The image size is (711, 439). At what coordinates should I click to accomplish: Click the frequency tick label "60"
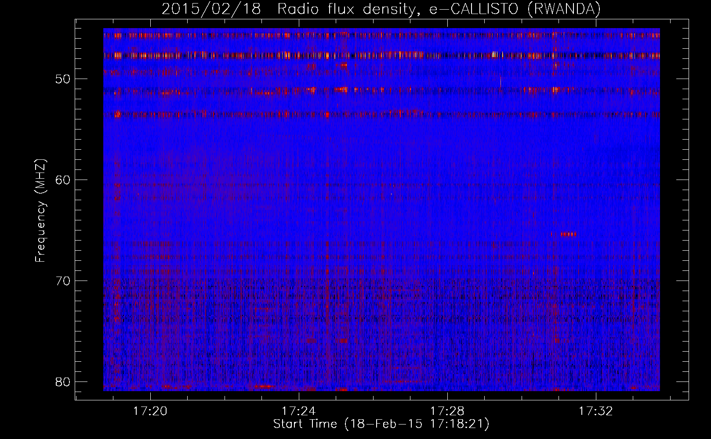tap(63, 180)
